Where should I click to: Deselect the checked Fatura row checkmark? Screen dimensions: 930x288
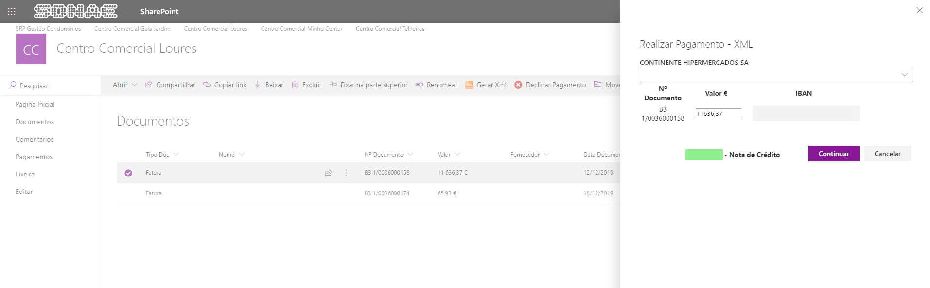128,173
